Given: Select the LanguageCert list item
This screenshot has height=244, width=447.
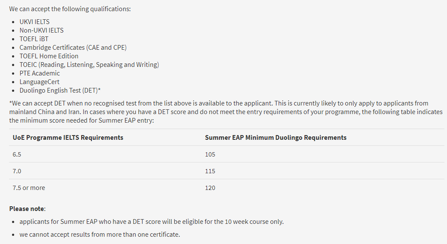Looking at the screenshot, I should (40, 82).
